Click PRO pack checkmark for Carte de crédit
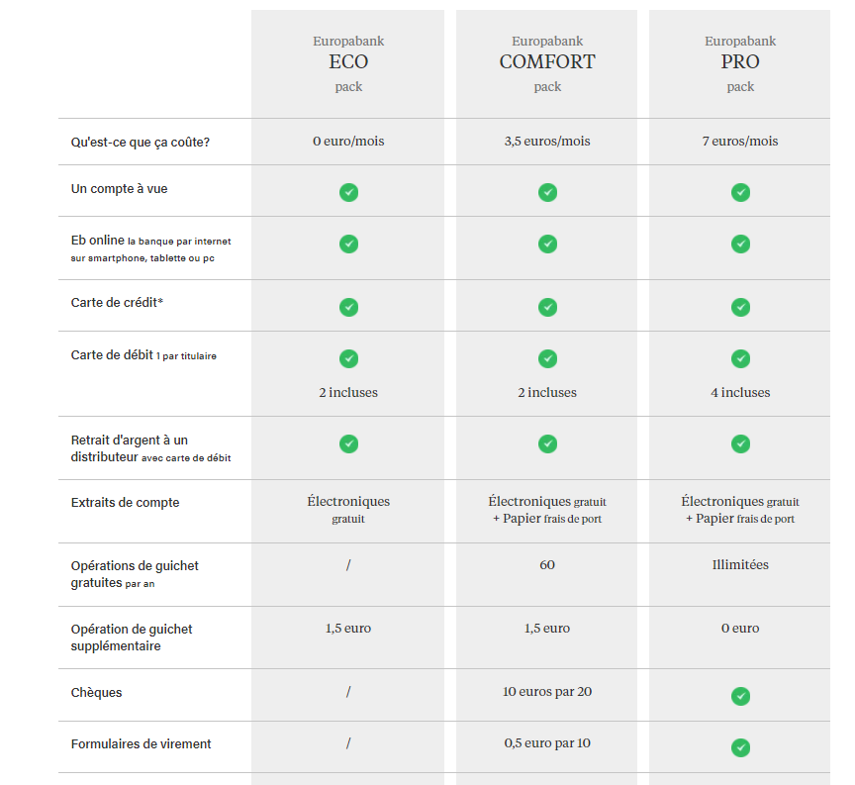Image resolution: width=855 pixels, height=785 pixels. coord(740,307)
